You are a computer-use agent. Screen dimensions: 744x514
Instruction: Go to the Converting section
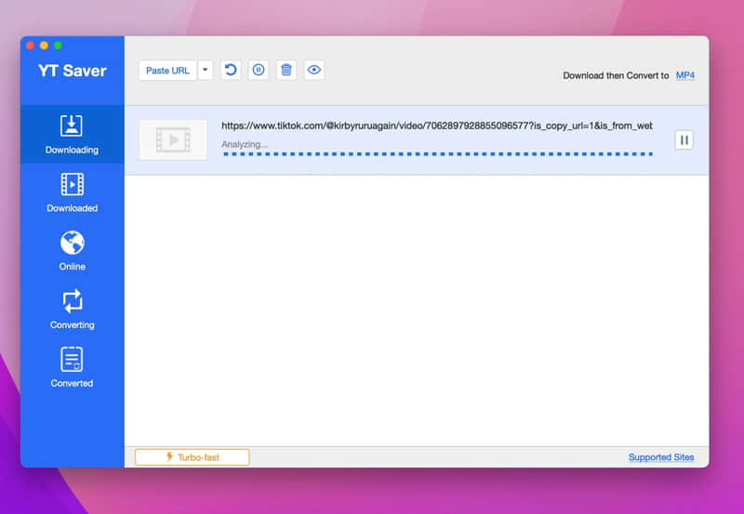point(72,310)
